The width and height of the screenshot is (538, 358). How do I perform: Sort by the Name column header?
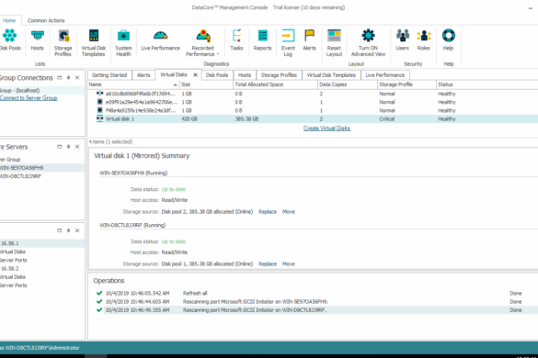(x=133, y=84)
